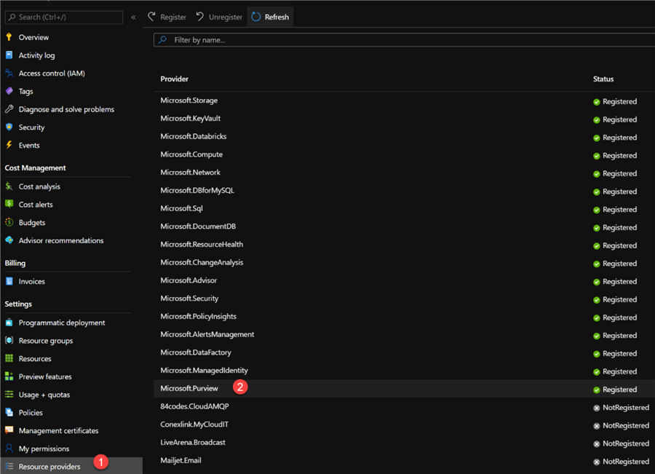Screen dimensions: 655x474
Task: Focus the sidebar Search box
Action: tap(64, 17)
